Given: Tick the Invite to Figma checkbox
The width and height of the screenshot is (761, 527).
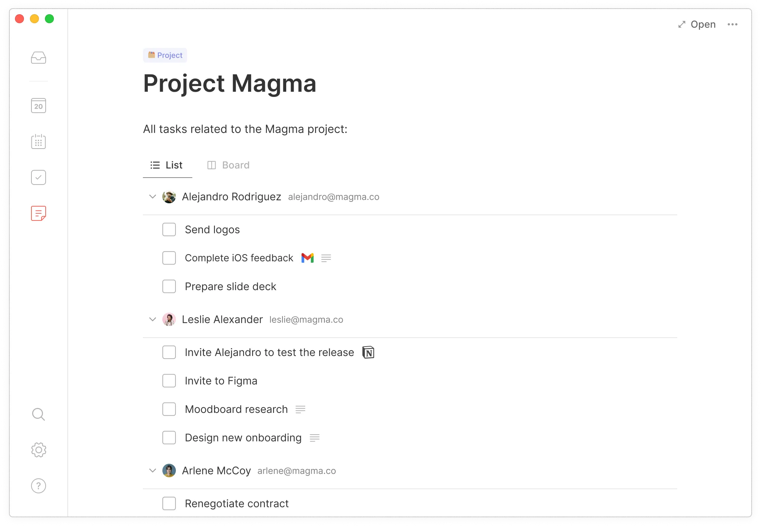Looking at the screenshot, I should pos(169,381).
